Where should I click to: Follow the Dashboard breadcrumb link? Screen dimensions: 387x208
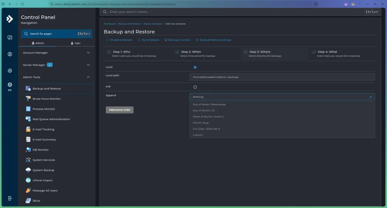point(110,24)
